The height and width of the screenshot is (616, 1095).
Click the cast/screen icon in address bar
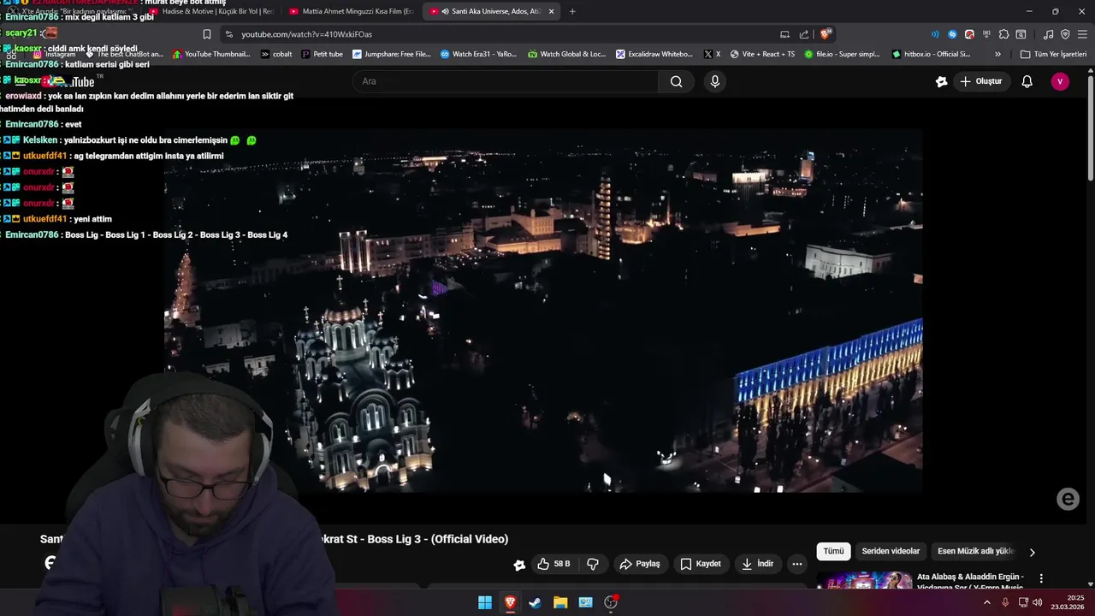(784, 34)
